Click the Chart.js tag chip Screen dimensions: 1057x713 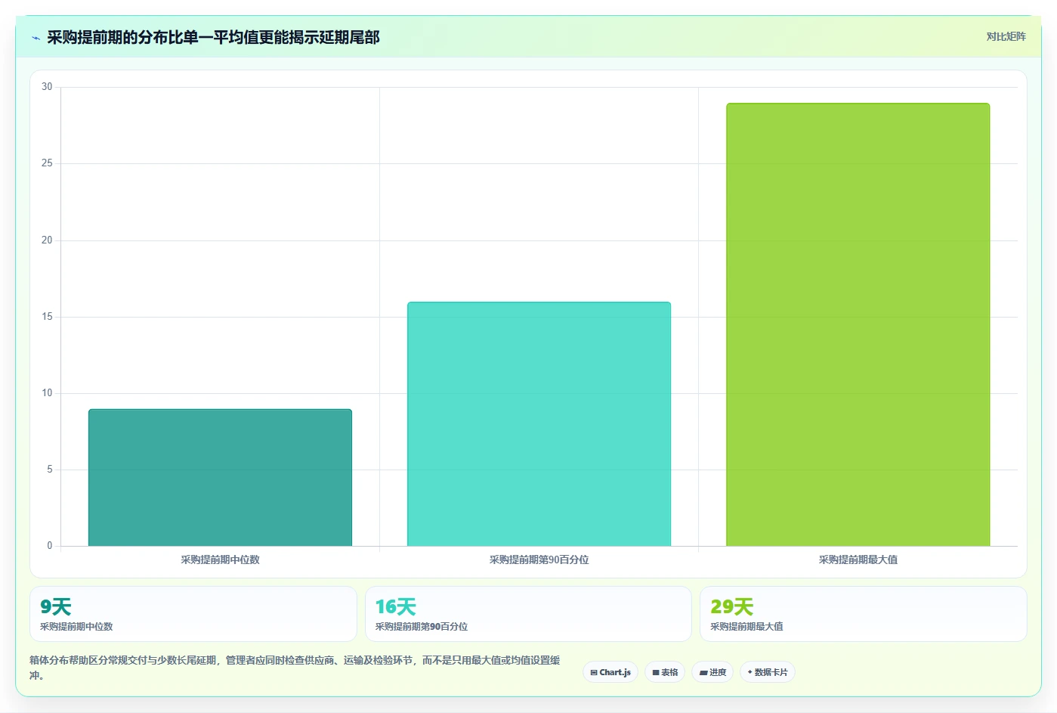pyautogui.click(x=610, y=672)
